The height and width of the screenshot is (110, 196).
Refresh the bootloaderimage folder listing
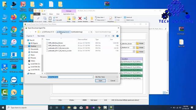coord(91,32)
